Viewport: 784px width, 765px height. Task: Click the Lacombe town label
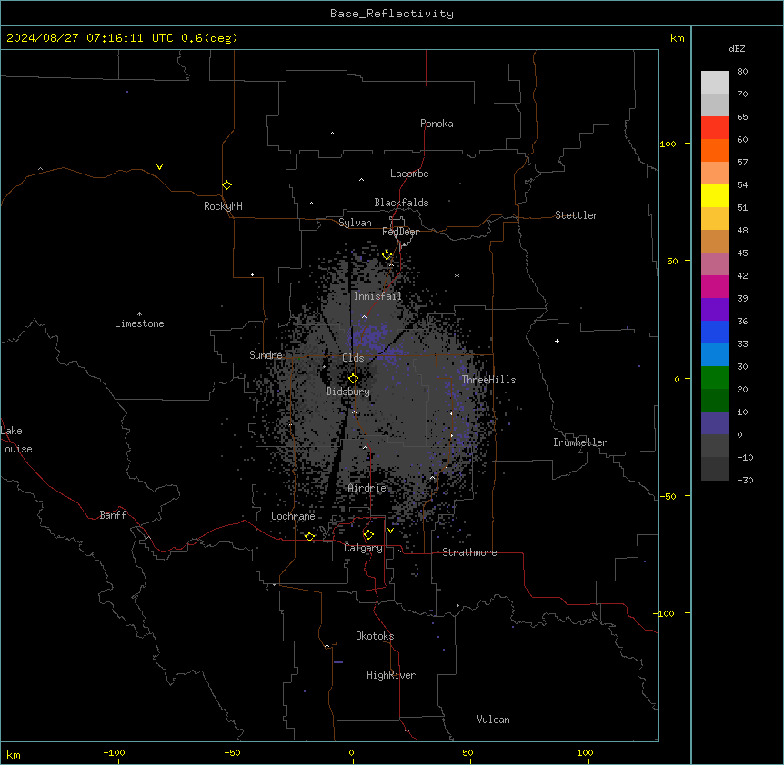click(409, 174)
